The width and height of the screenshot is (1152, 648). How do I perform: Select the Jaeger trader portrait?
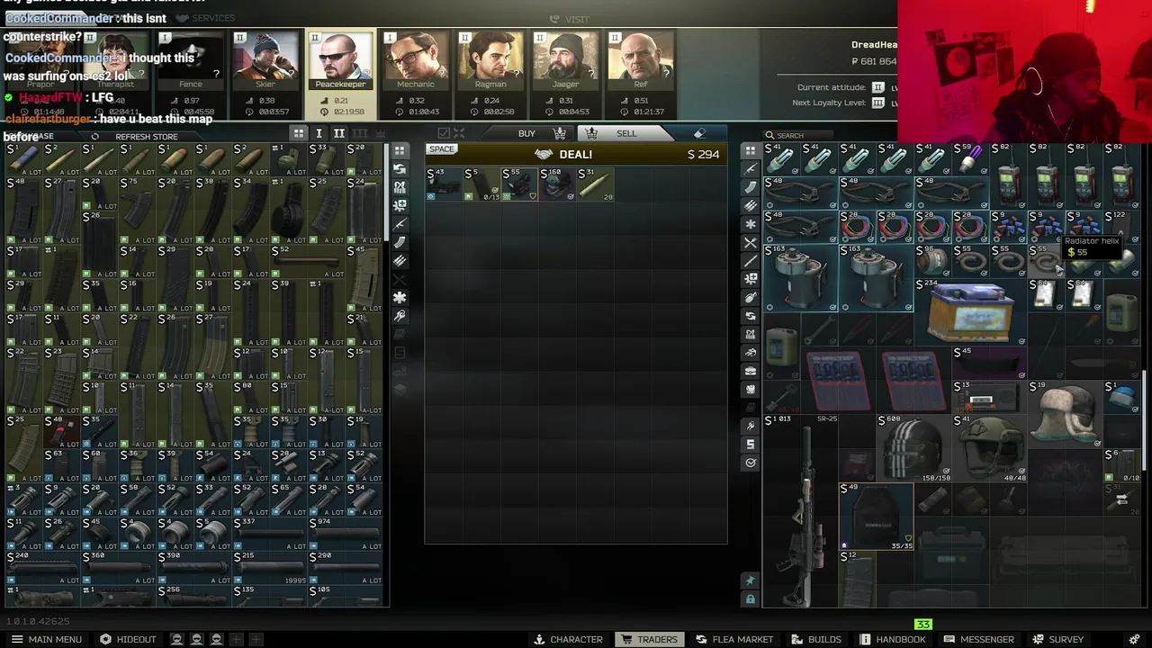(x=565, y=61)
